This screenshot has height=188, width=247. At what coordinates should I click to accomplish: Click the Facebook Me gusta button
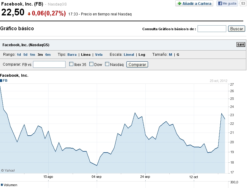[x=227, y=3]
